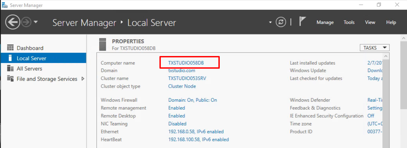The width and height of the screenshot is (407, 148).
Task: Click the Time zone UTC value link
Action: pos(375,124)
